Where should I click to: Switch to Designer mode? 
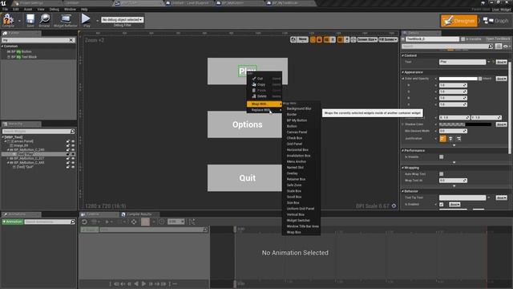point(458,21)
